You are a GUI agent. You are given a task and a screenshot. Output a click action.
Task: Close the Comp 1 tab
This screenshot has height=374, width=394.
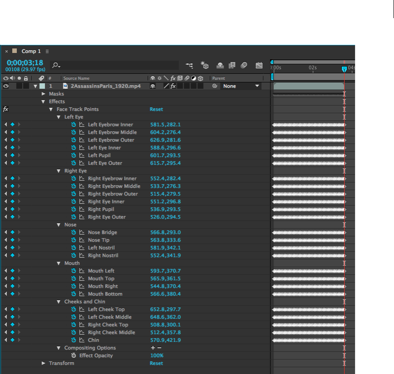pyautogui.click(x=6, y=51)
